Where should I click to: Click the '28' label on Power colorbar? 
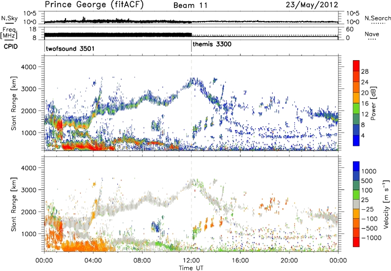pos(365,71)
